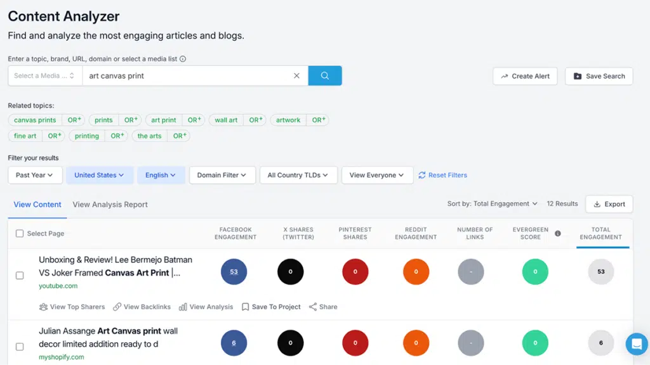The width and height of the screenshot is (650, 365).
Task: Click the OR+ button next to canvas prints
Action: pos(74,120)
